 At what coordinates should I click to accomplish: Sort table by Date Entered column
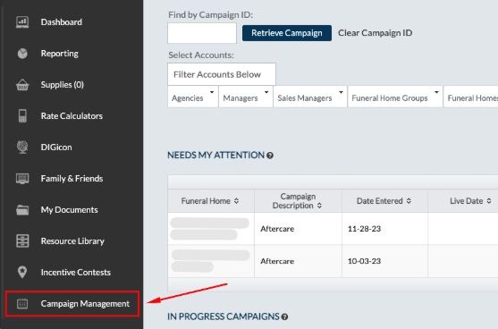[x=384, y=201]
